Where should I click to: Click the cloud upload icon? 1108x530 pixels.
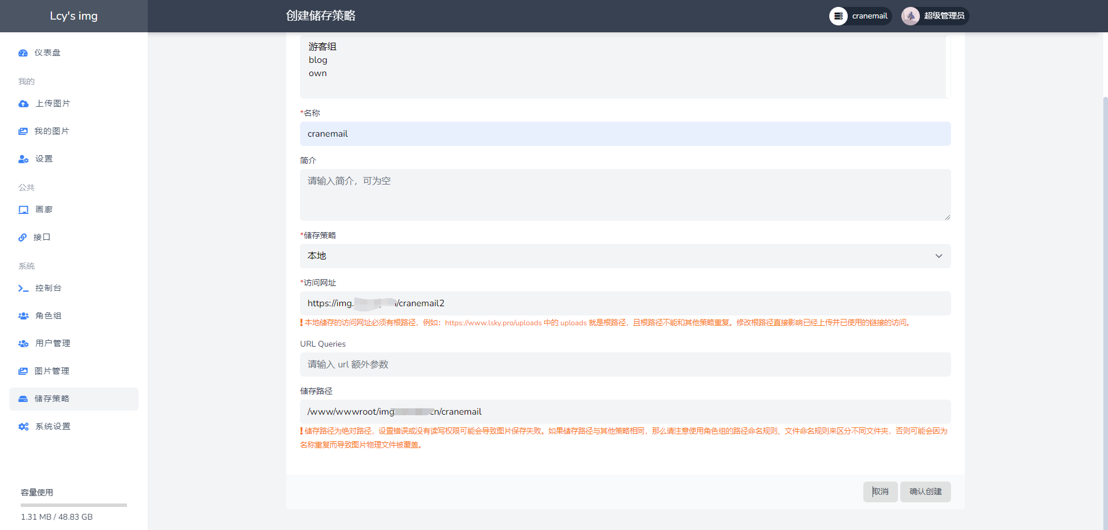[23, 104]
